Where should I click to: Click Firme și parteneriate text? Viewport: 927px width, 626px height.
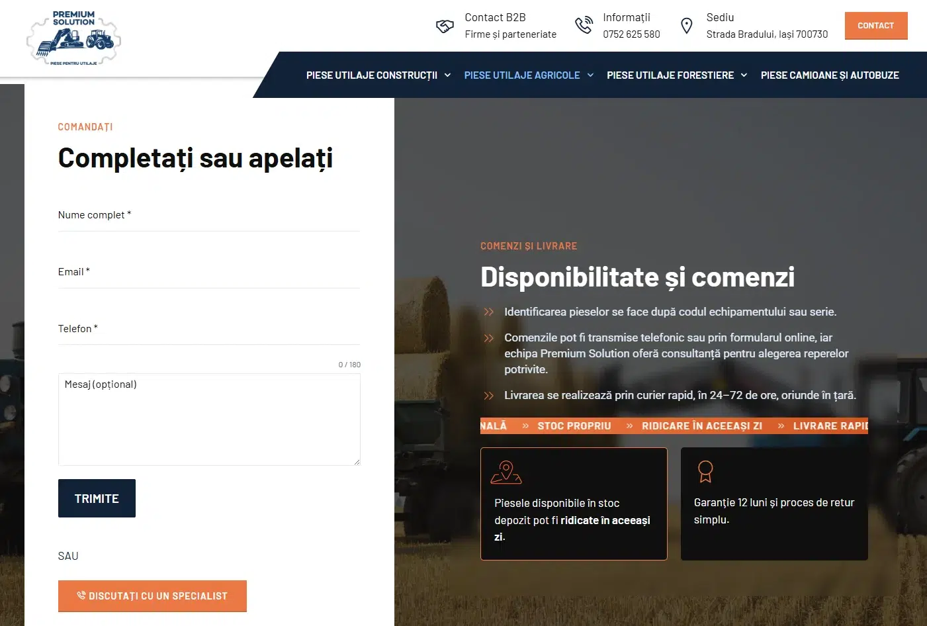click(510, 34)
